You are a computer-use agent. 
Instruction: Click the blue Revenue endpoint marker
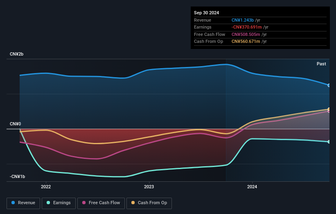[329, 85]
